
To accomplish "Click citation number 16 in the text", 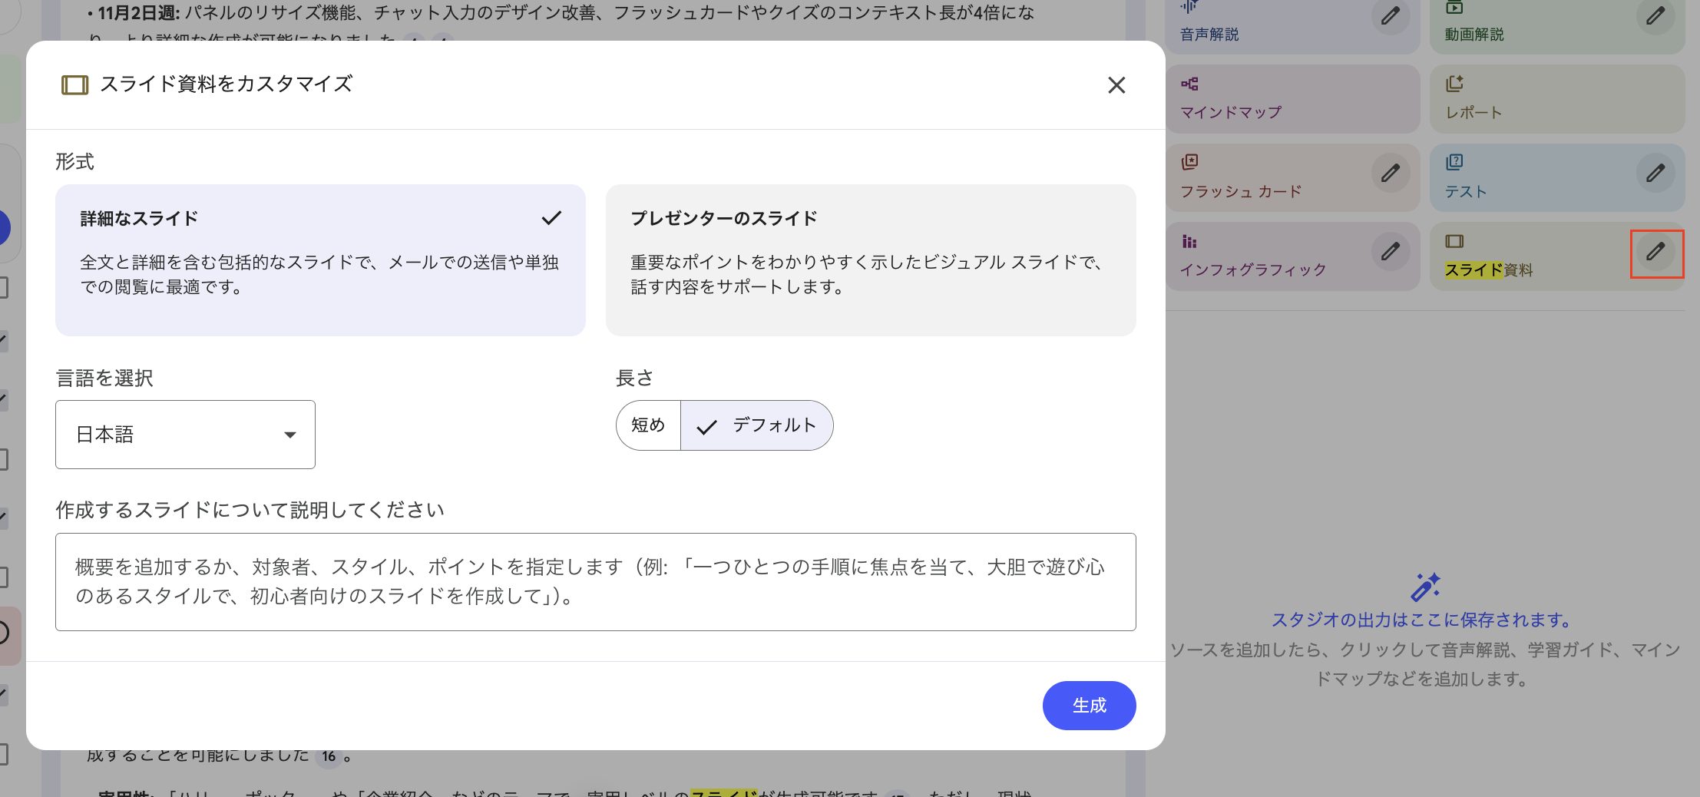I will tap(329, 756).
